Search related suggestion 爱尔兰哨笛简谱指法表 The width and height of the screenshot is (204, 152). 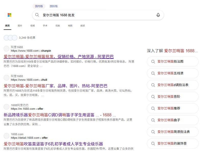pos(173,132)
